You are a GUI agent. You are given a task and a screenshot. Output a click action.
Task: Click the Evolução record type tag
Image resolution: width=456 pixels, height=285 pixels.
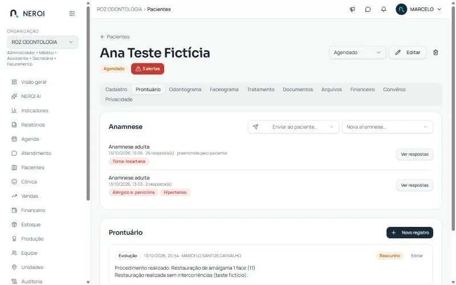pos(128,255)
